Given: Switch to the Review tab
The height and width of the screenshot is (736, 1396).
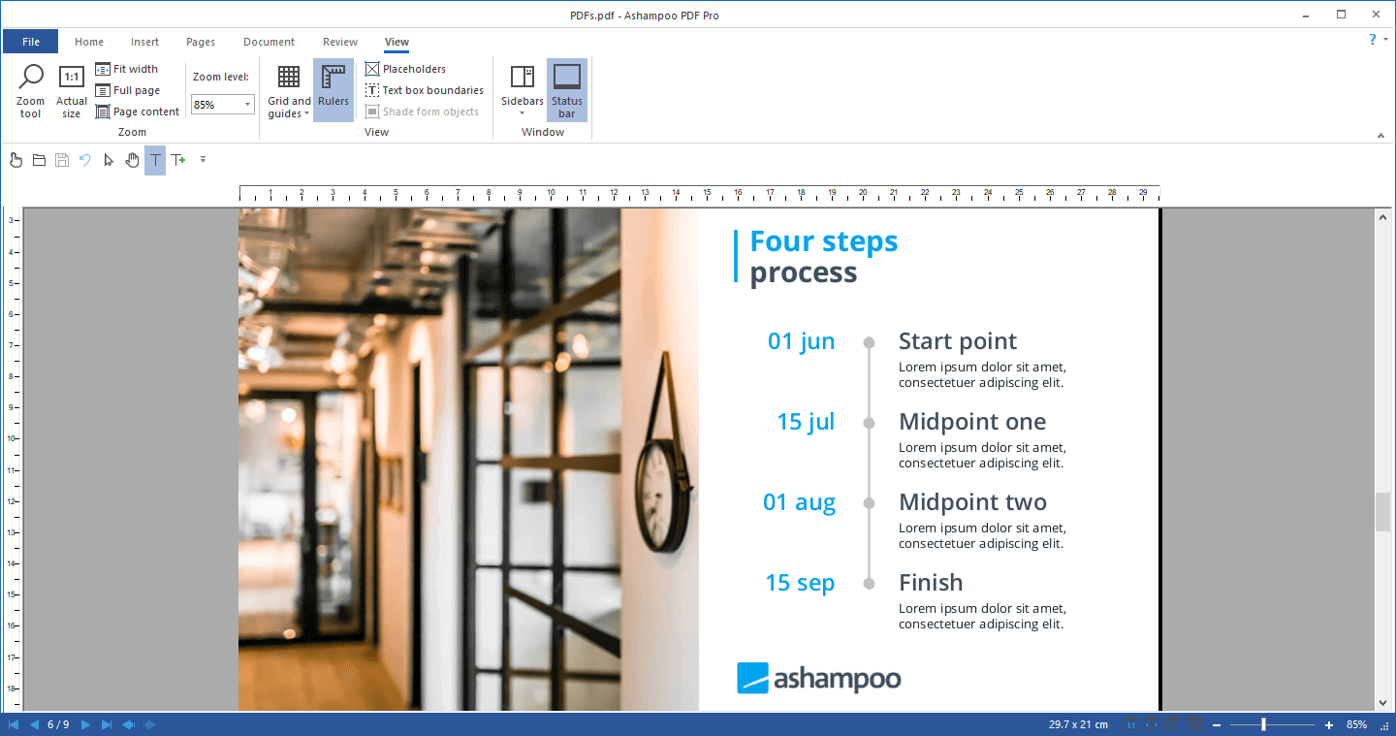Looking at the screenshot, I should (339, 42).
